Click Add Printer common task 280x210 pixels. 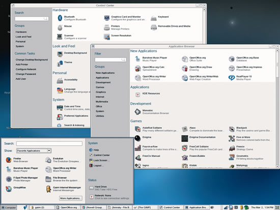(x=22, y=65)
